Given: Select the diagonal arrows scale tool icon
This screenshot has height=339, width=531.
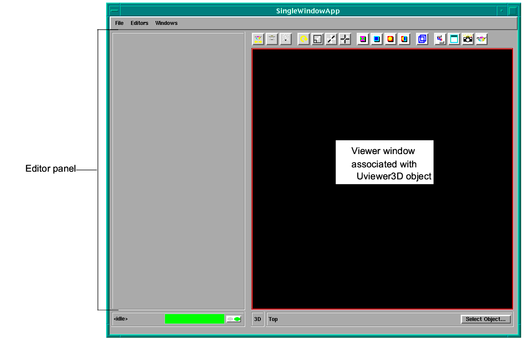Looking at the screenshot, I should pos(331,39).
